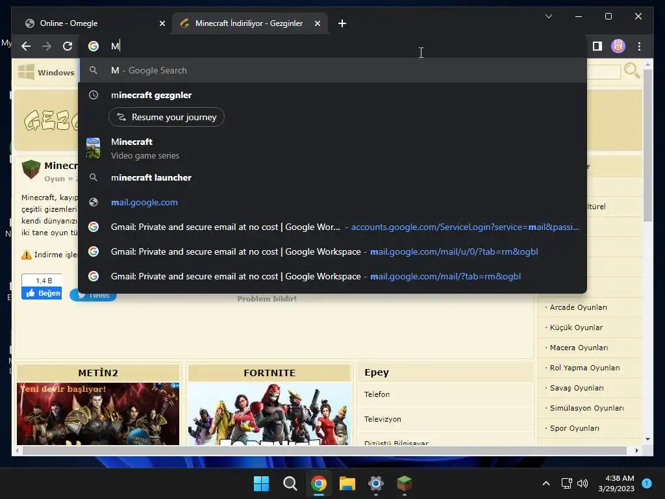Click the Televizyon link under Epey
Image resolution: width=665 pixels, height=499 pixels.
pyautogui.click(x=383, y=419)
